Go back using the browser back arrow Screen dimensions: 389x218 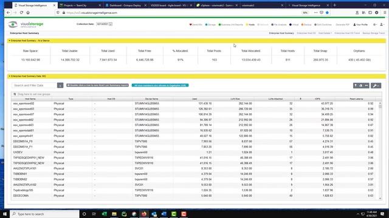click(9, 13)
